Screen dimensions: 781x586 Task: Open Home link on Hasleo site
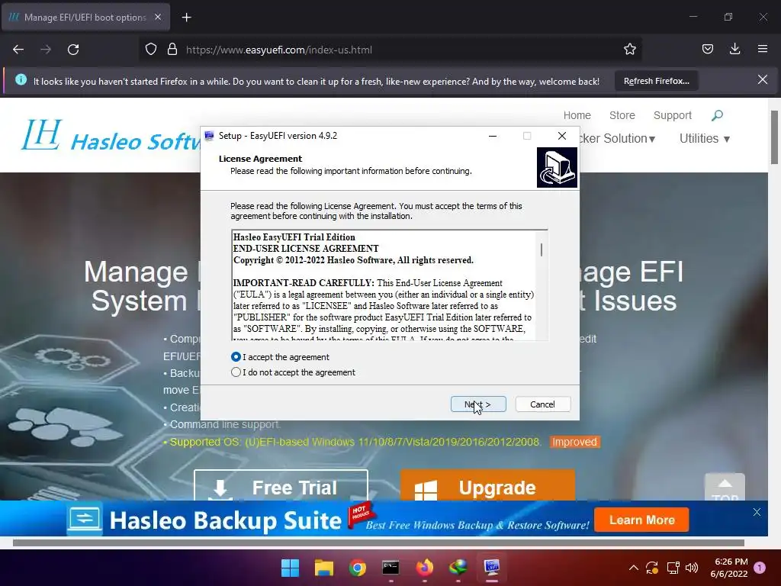click(x=577, y=115)
